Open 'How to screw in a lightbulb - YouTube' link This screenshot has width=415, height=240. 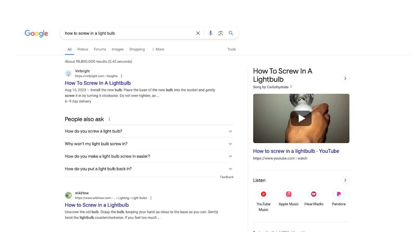tap(296, 151)
